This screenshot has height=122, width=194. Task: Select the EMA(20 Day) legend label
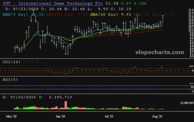(104, 15)
